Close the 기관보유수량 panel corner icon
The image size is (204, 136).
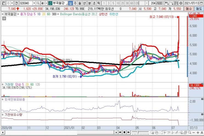coord(202,114)
